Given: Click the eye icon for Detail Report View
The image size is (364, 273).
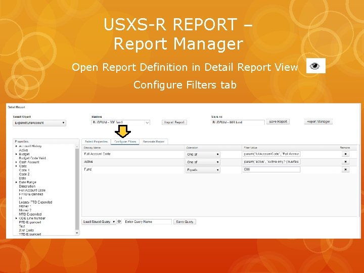Looking at the screenshot, I should pyautogui.click(x=315, y=66).
